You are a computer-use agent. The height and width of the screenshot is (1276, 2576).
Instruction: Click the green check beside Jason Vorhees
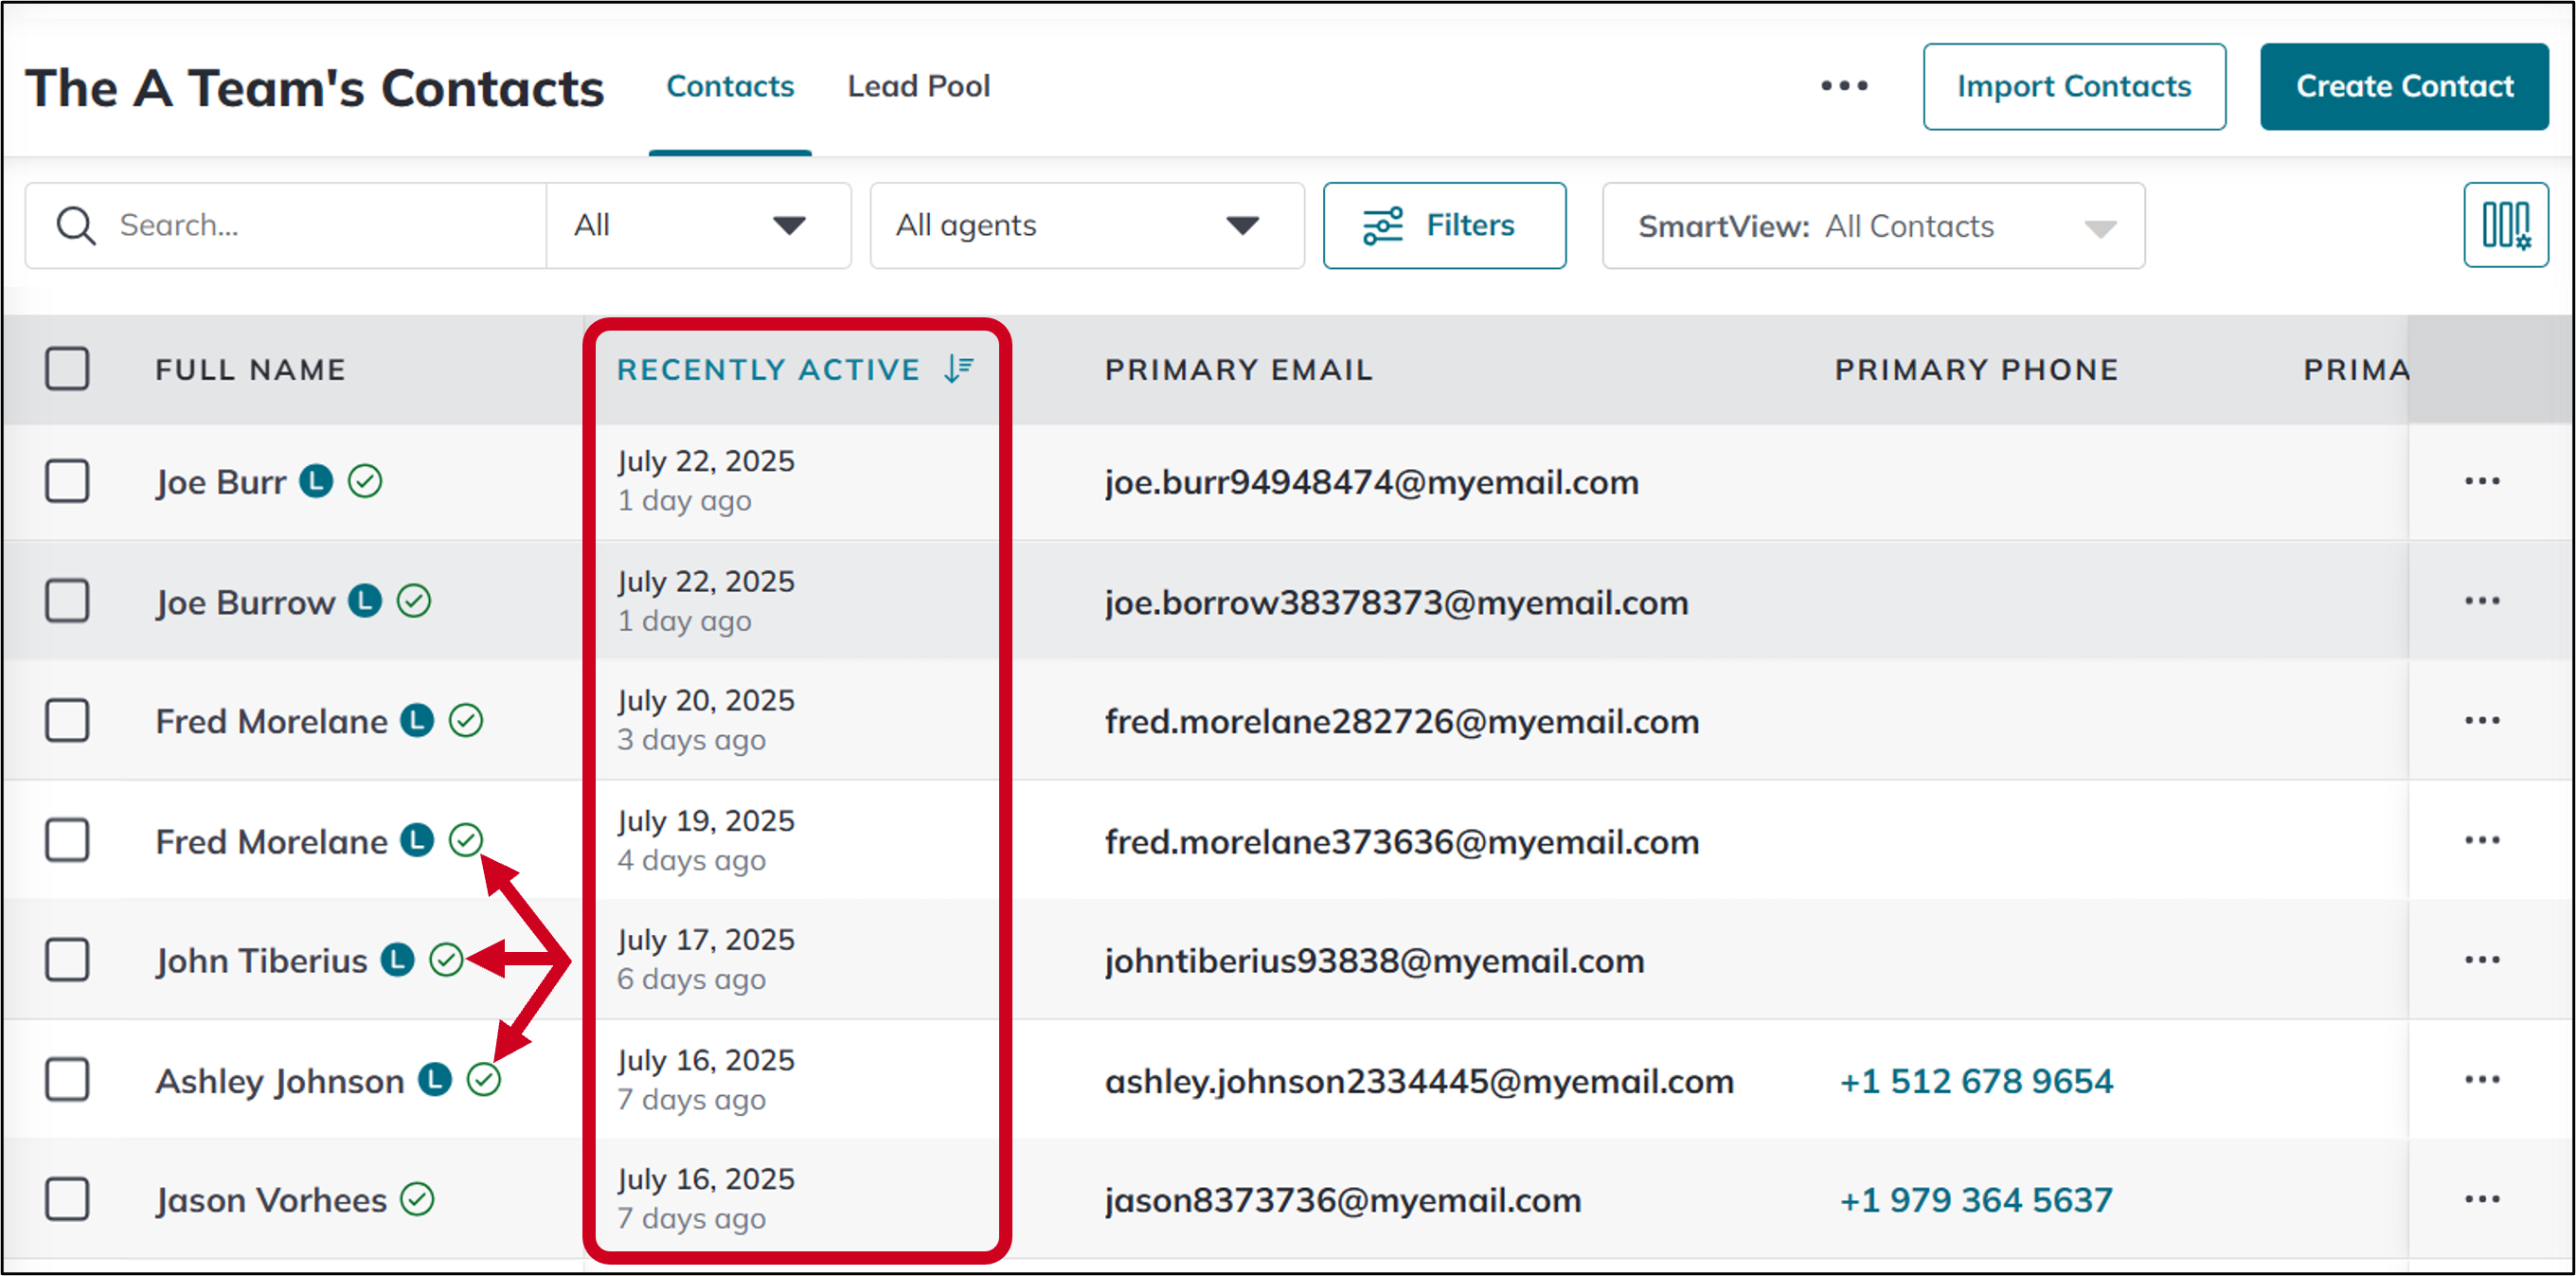coord(417,1199)
